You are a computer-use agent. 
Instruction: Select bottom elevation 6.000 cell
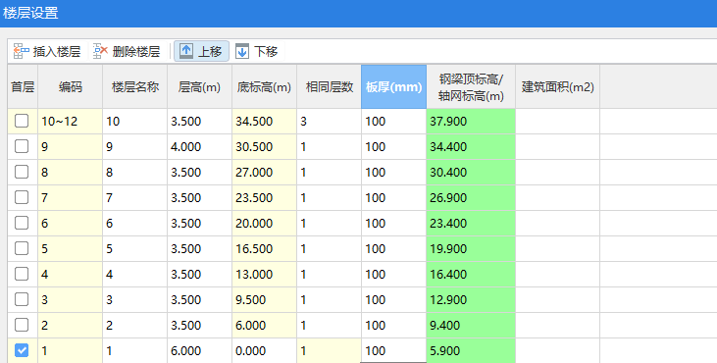coord(264,325)
